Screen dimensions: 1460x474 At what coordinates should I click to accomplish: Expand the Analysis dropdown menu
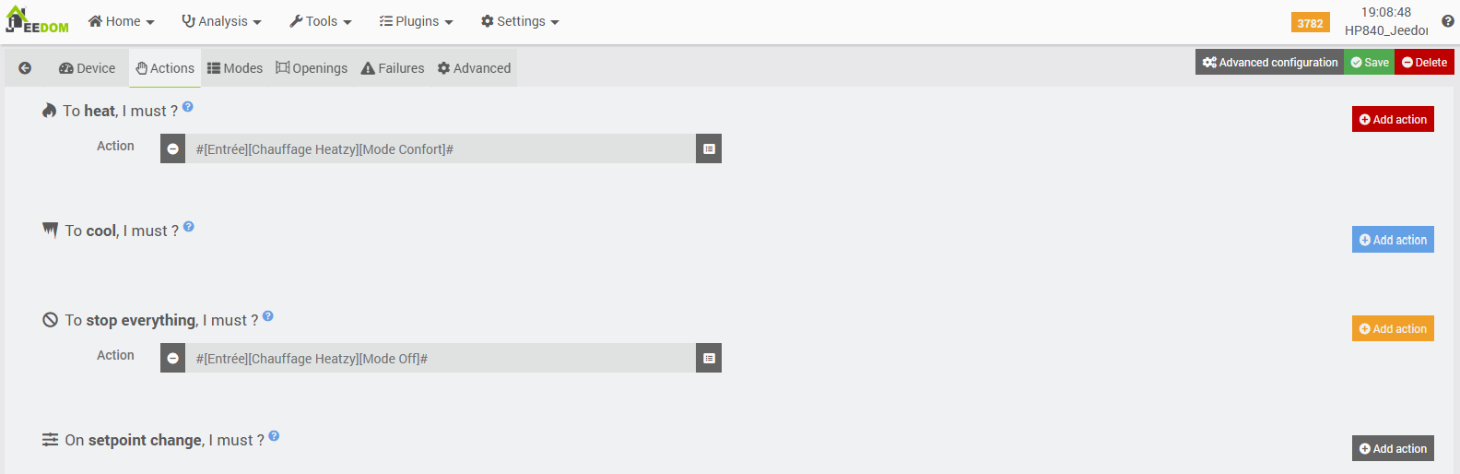tap(222, 21)
